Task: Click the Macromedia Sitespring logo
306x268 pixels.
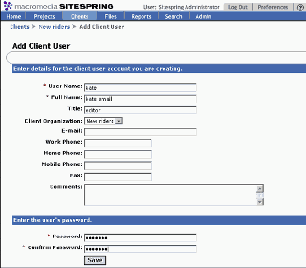Action: point(58,6)
